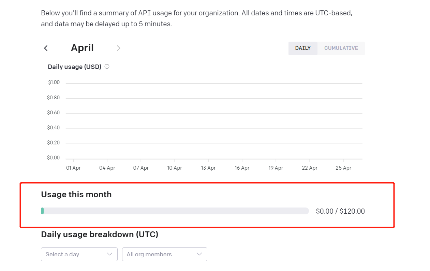Click the $1.00 y-axis label
The image size is (430, 271).
54,82
